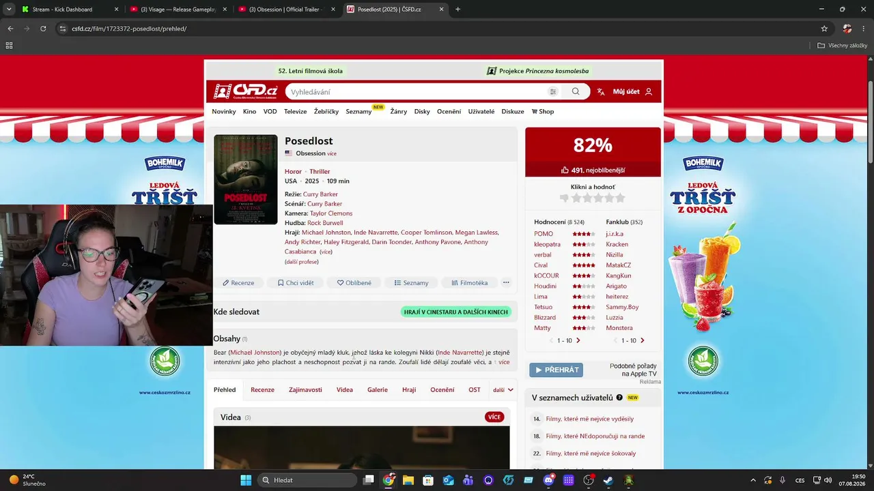
Task: Open Discord from the taskbar
Action: 548,480
